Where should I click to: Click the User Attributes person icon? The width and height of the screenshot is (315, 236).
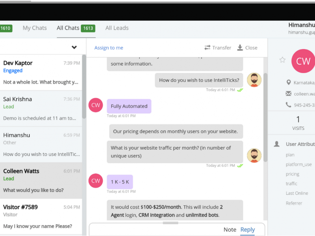[277, 144]
